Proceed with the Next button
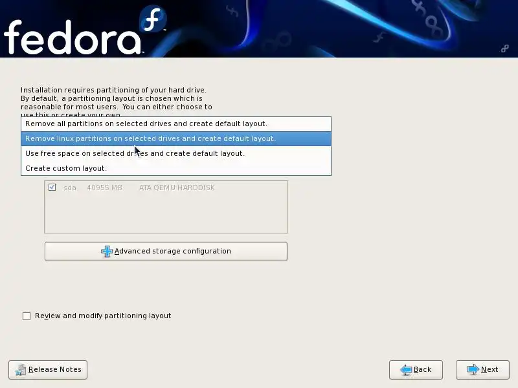 click(482, 369)
